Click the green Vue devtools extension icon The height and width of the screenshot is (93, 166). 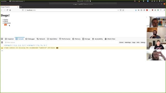tap(158, 10)
